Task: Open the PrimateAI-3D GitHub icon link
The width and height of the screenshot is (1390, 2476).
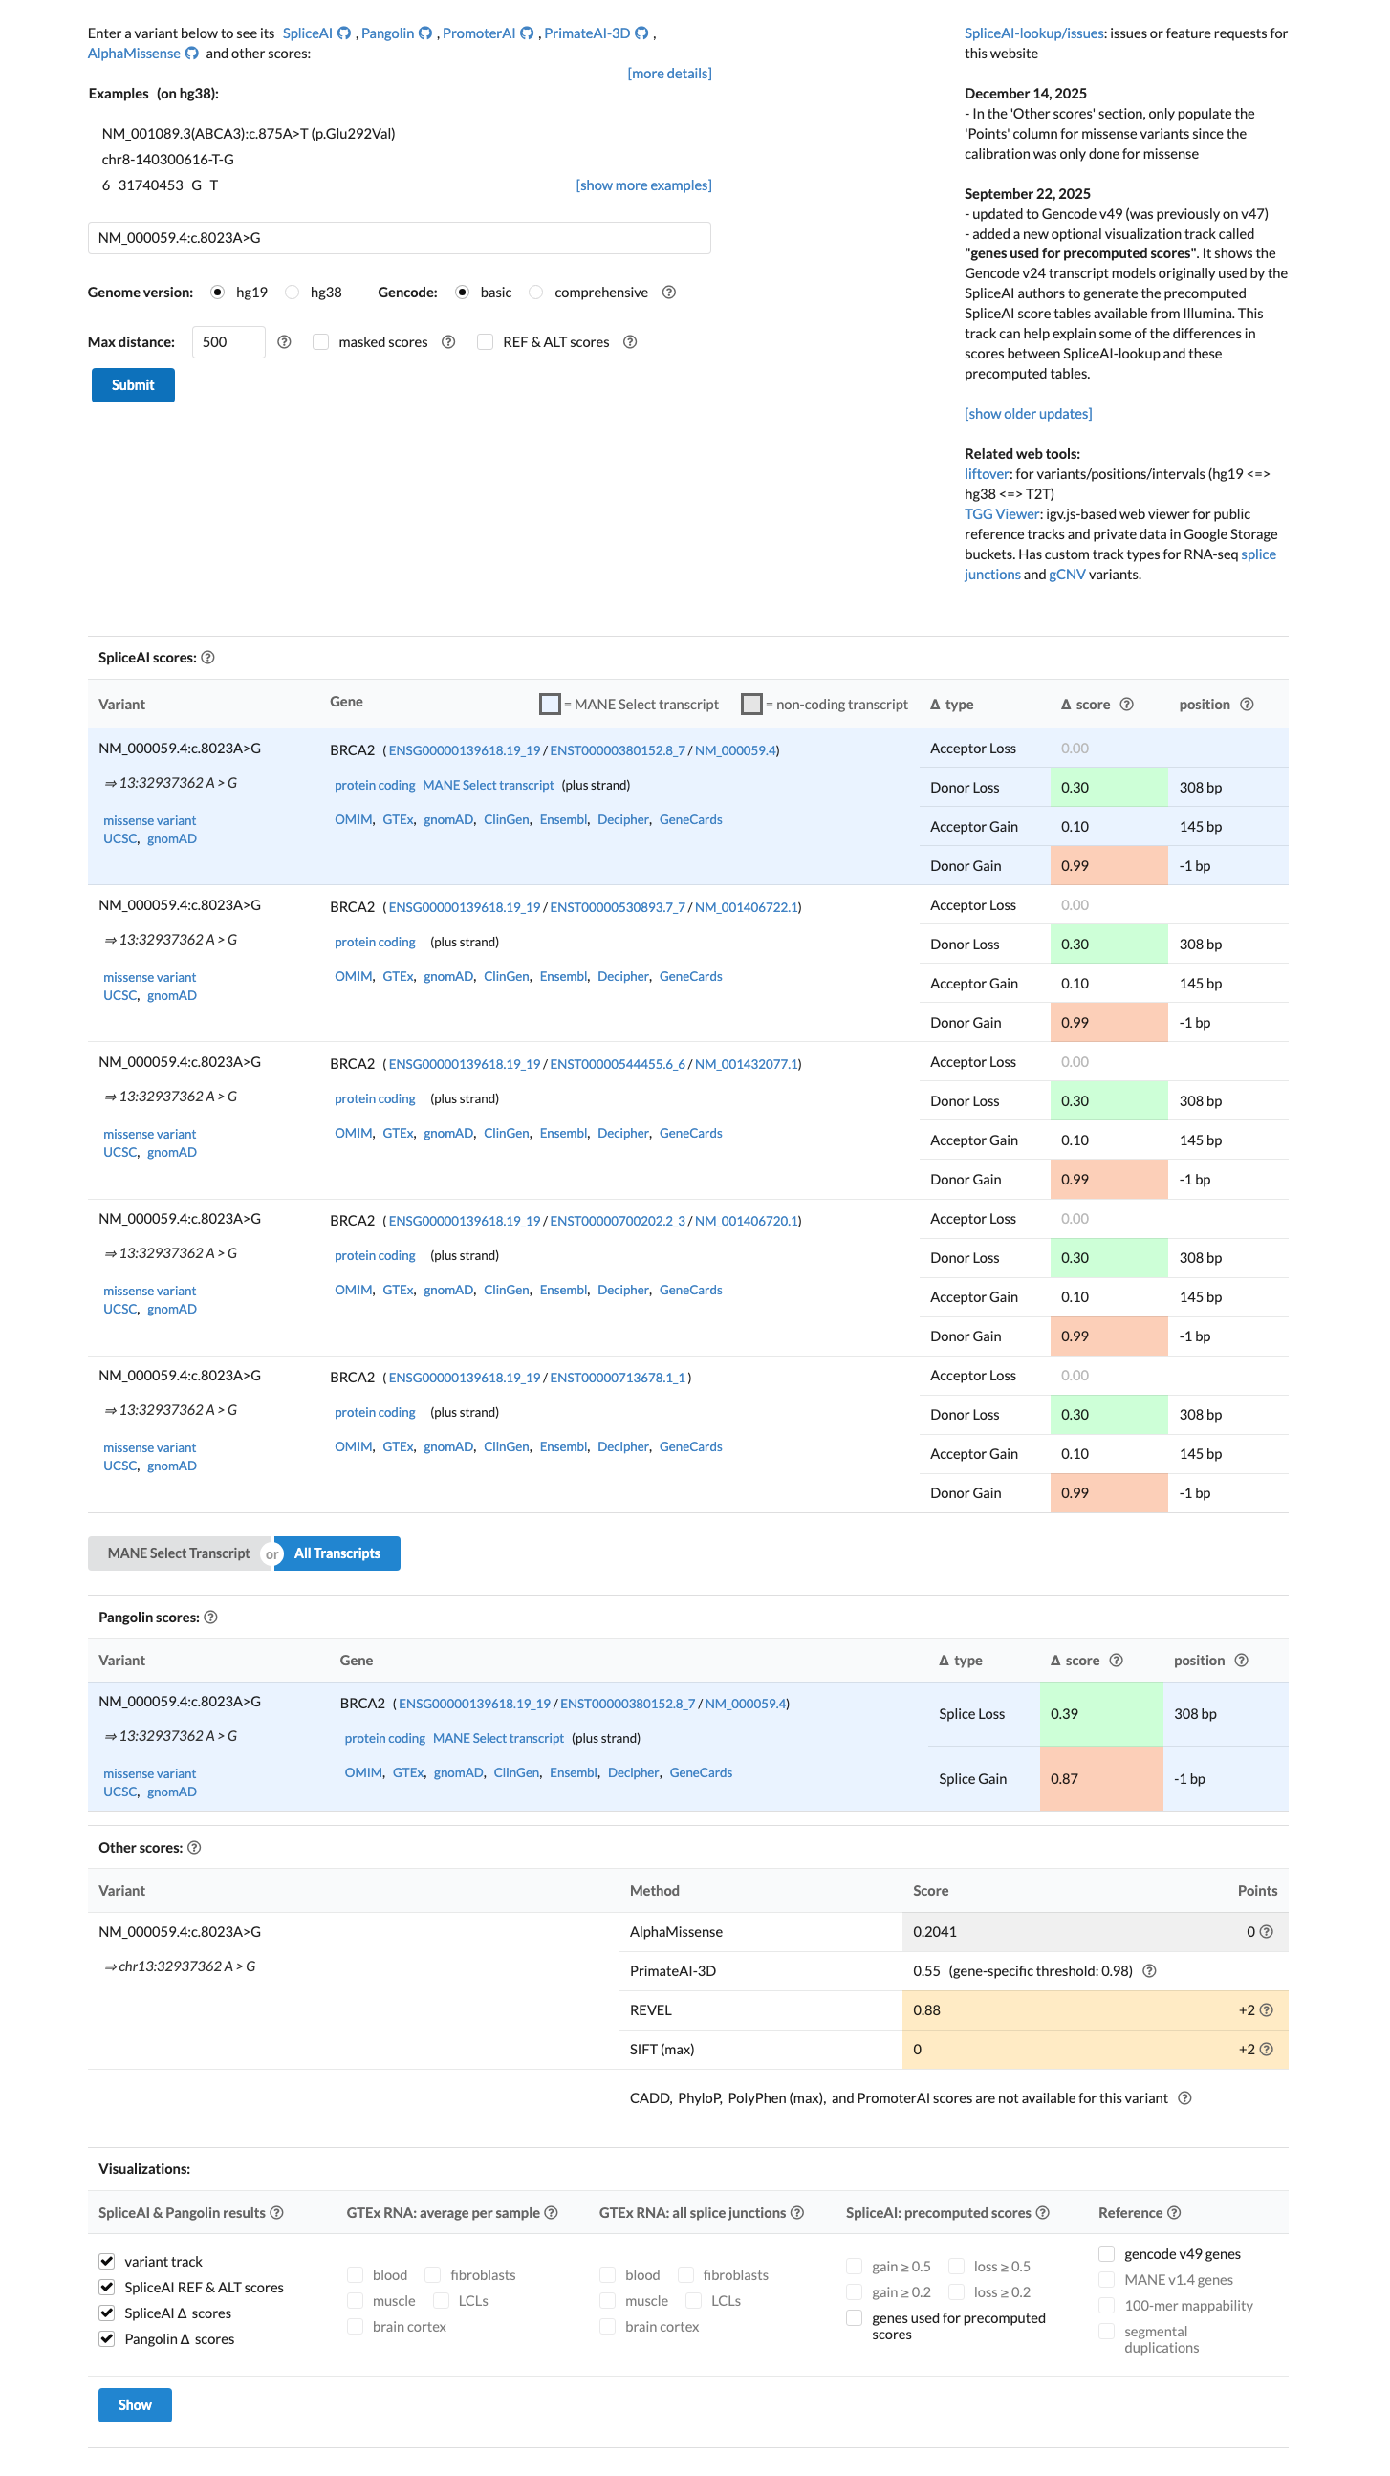Action: click(x=642, y=33)
